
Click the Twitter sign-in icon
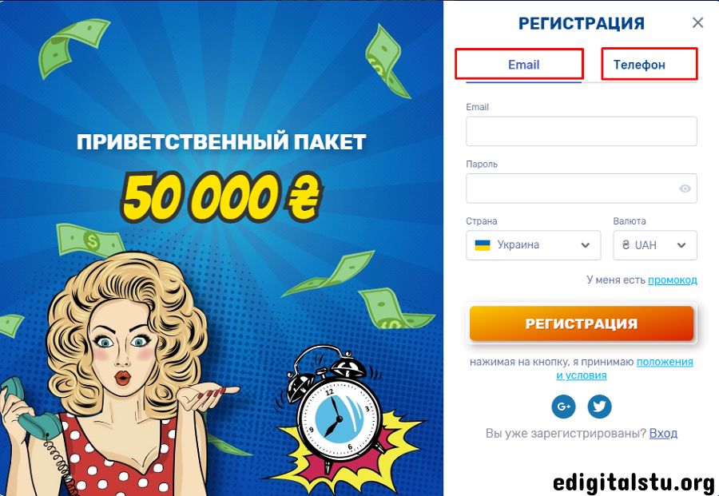point(599,407)
